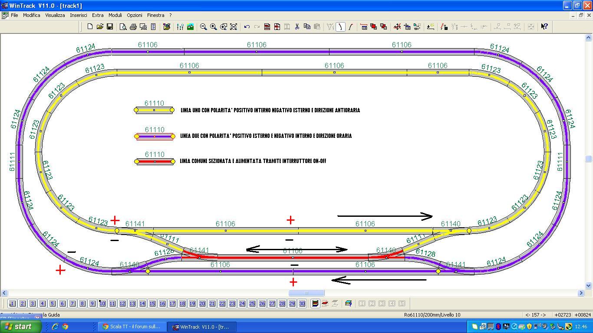Select the yellow 61110 legend track piece
The height and width of the screenshot is (333, 593).
pyautogui.click(x=154, y=110)
